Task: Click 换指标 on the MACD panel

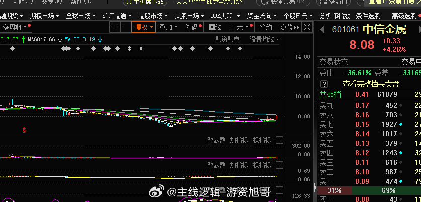Action: click(262, 165)
